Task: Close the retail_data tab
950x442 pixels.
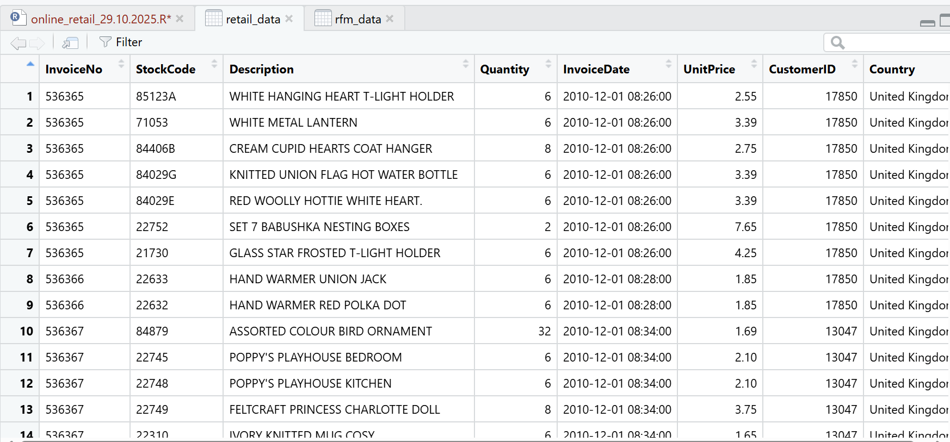Action: click(289, 19)
